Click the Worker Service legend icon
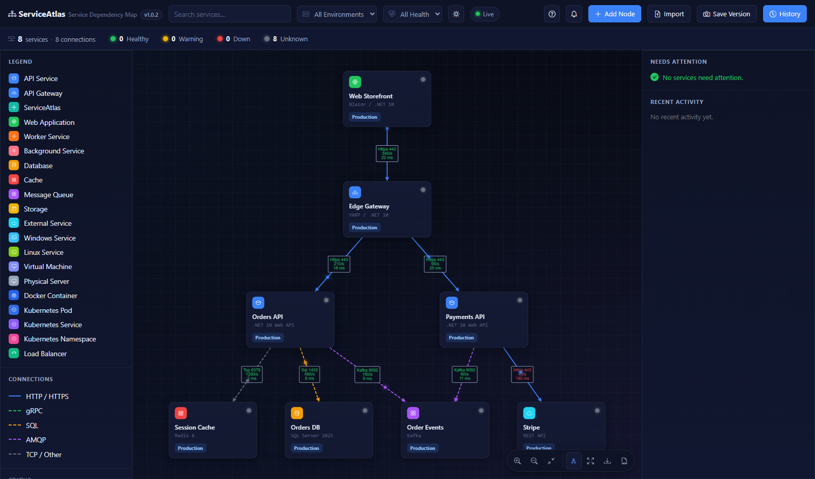Image resolution: width=815 pixels, height=479 pixels. pos(14,137)
